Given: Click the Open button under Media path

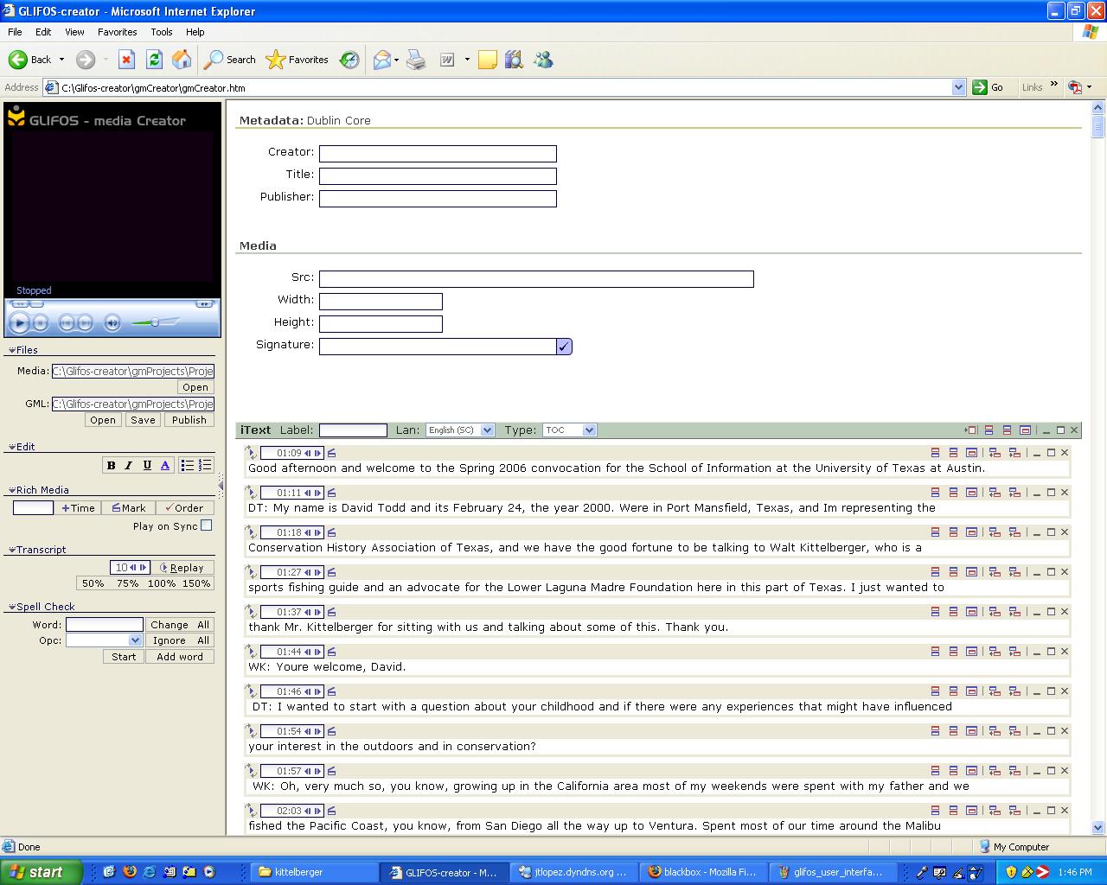Looking at the screenshot, I should 195,387.
